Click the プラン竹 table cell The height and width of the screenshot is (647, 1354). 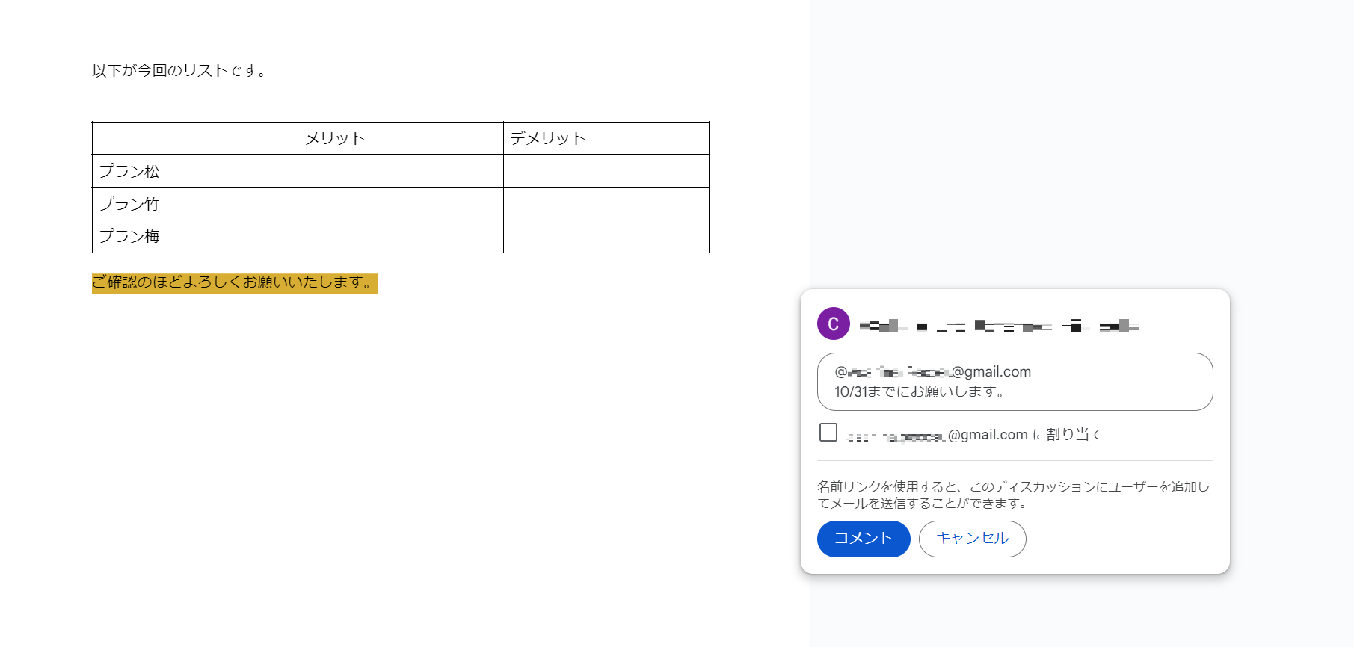pos(194,204)
